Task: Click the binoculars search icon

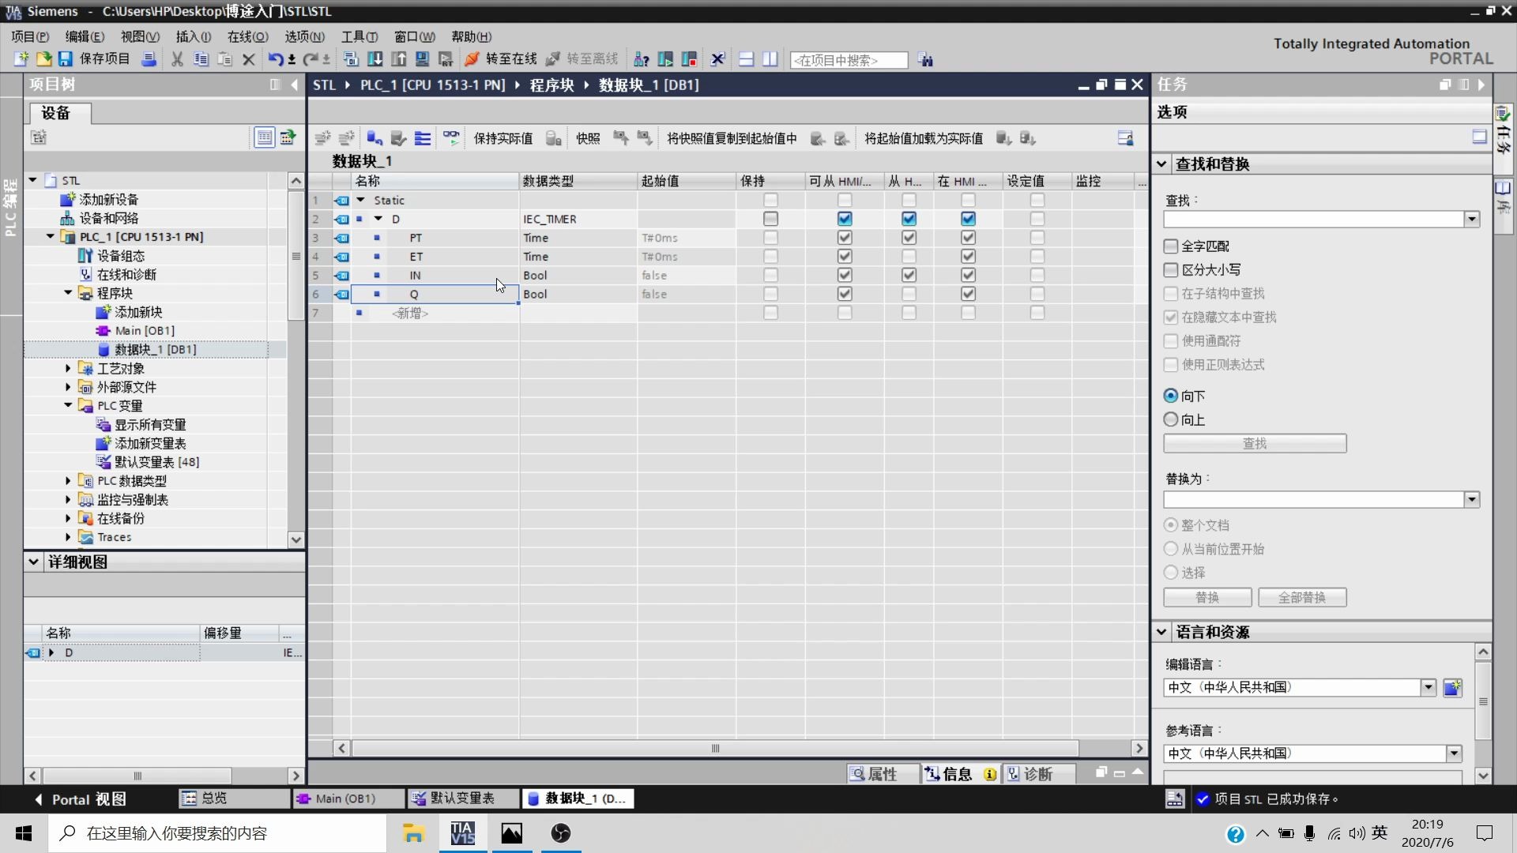Action: [x=925, y=60]
